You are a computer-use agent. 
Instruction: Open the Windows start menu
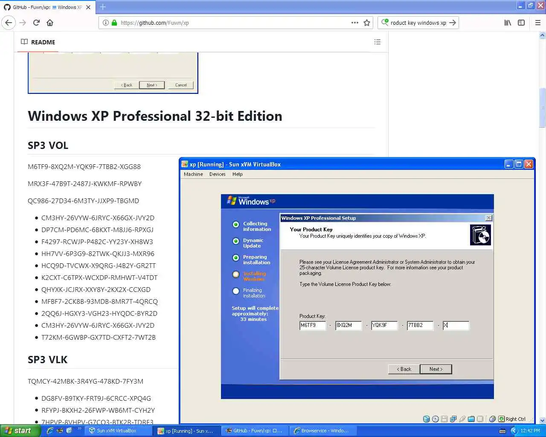coord(20,431)
